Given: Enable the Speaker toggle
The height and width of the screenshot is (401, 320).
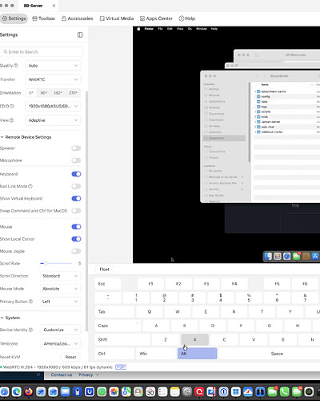Looking at the screenshot, I should (x=76, y=148).
